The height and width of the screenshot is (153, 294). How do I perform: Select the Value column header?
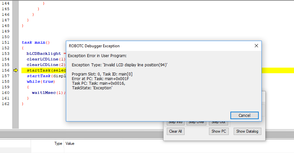click(x=70, y=143)
